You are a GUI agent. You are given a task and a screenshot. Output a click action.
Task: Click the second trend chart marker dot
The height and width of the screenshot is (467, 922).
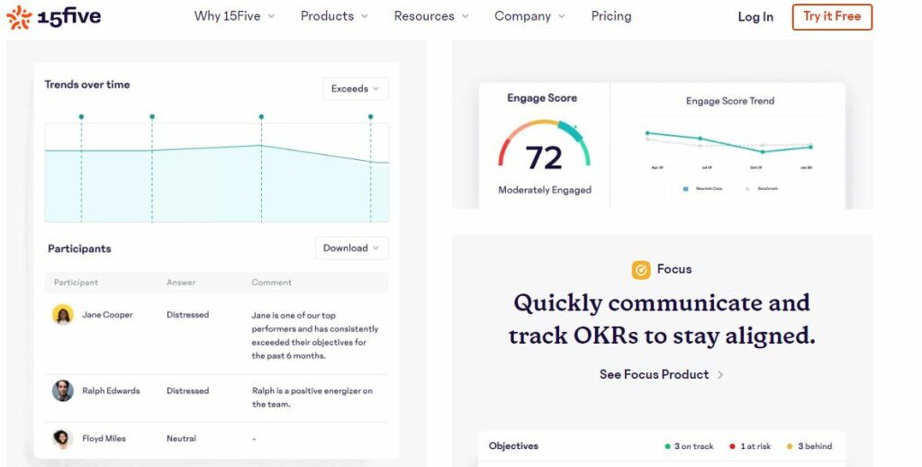[152, 117]
